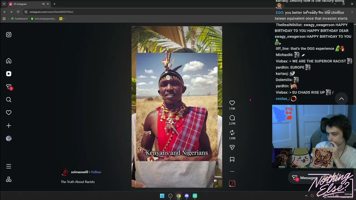
Task: Open solmaxwelll profile picture
Action: click(65, 172)
